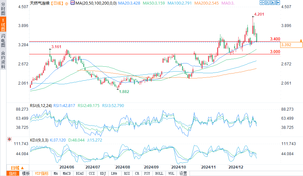Click the RSI3:52.790 value

[113, 106]
